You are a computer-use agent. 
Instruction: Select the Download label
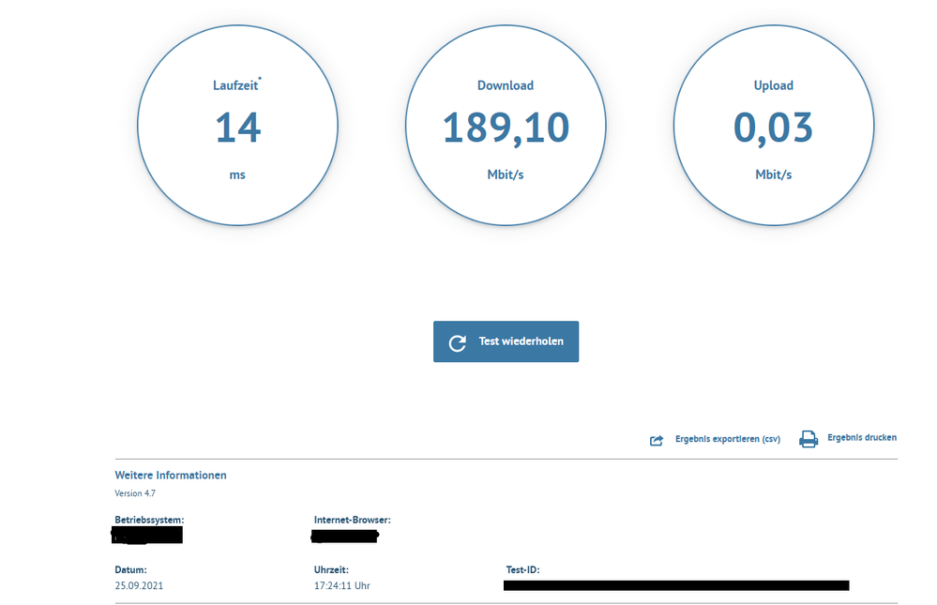(x=505, y=85)
